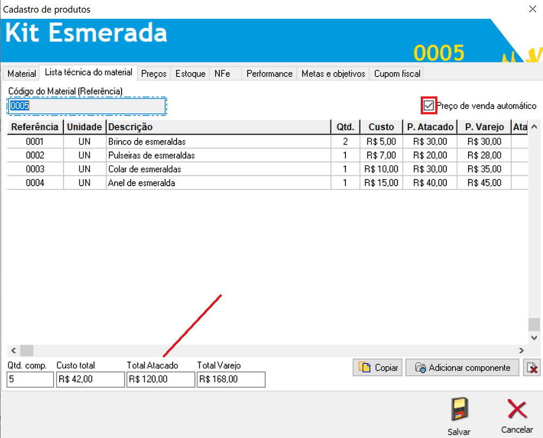Click the R$ 28,00 varejo cell
Viewport: 543px width, 438px height.
(484, 155)
